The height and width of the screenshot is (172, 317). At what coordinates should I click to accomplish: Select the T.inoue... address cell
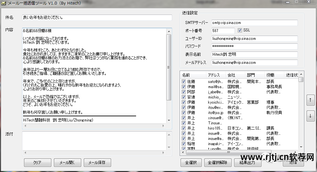coord(215,123)
